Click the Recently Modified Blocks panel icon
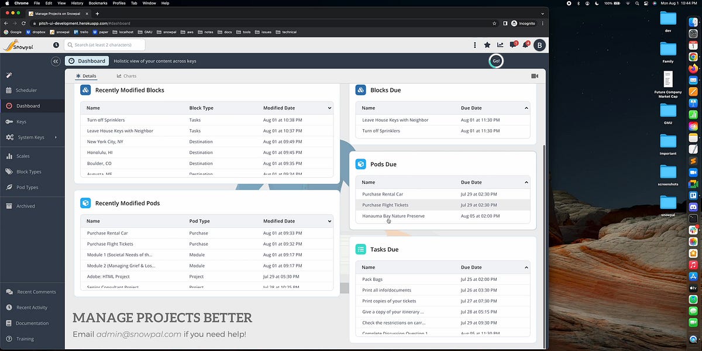The width and height of the screenshot is (702, 351). pyautogui.click(x=85, y=90)
